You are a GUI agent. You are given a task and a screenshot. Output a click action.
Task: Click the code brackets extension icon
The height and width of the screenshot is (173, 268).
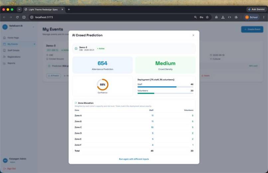[229, 17]
